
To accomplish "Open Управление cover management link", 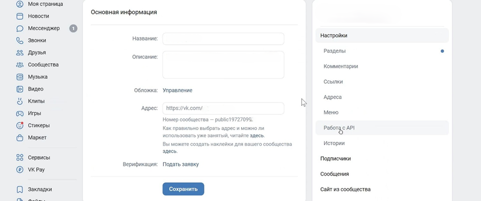I will [x=177, y=90].
